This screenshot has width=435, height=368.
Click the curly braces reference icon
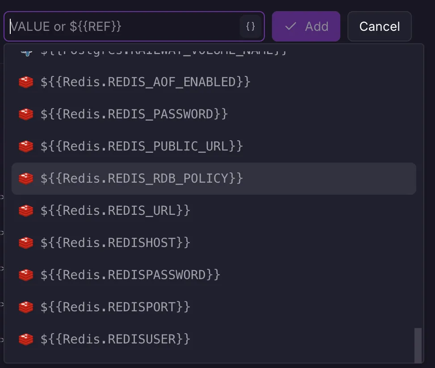[251, 26]
